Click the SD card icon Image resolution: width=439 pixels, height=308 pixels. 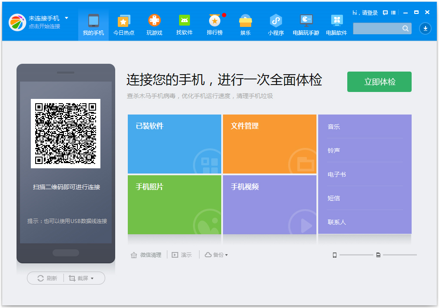click(378, 255)
